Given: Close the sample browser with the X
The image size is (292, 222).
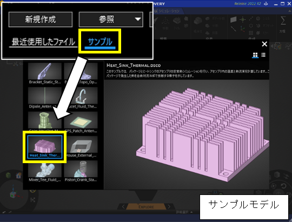Looking at the screenshot, I should (264, 44).
